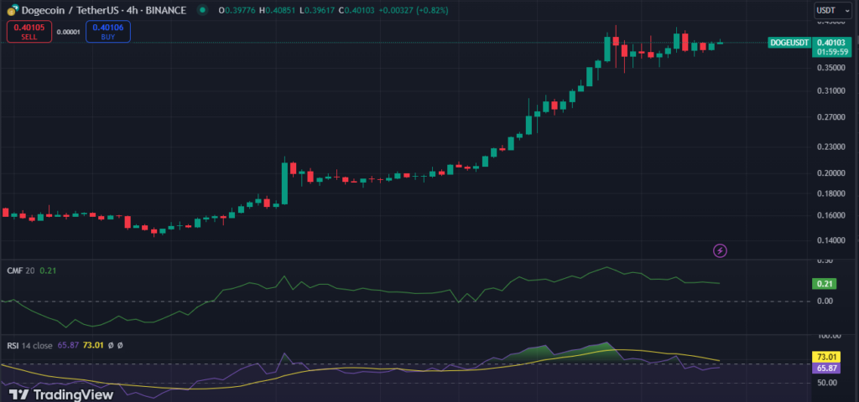859x402 pixels.
Task: Click the 0.23000 price axis label
Action: pos(830,147)
